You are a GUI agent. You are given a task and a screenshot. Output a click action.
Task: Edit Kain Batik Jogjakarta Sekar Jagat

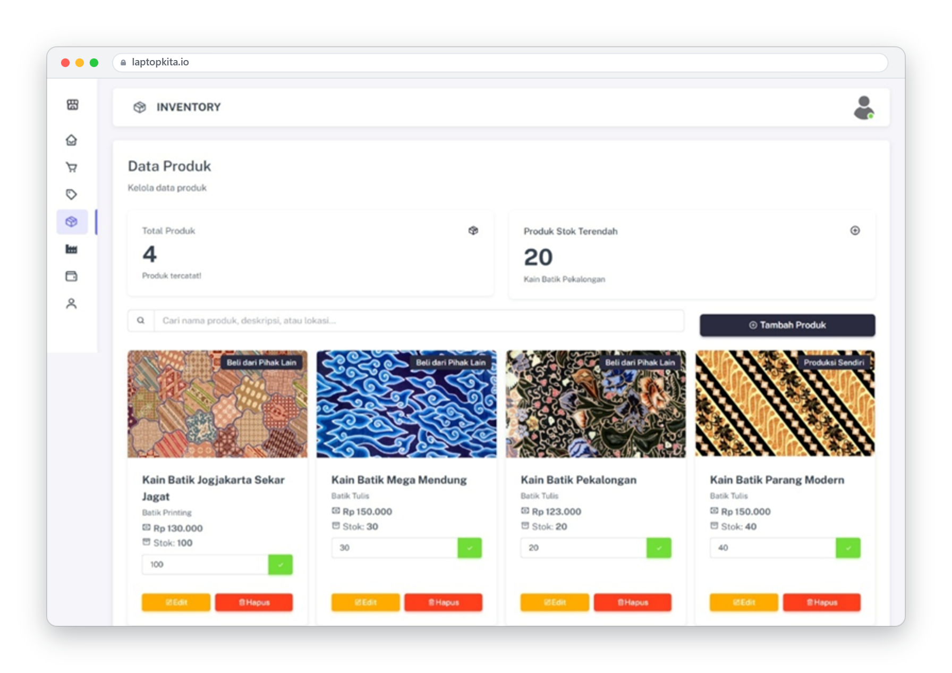[x=176, y=602]
